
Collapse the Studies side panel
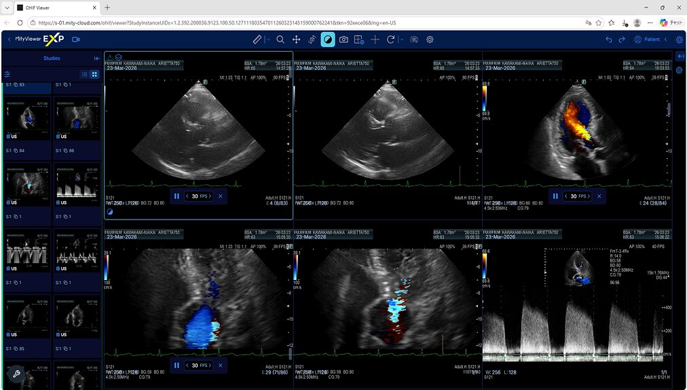tap(97, 58)
